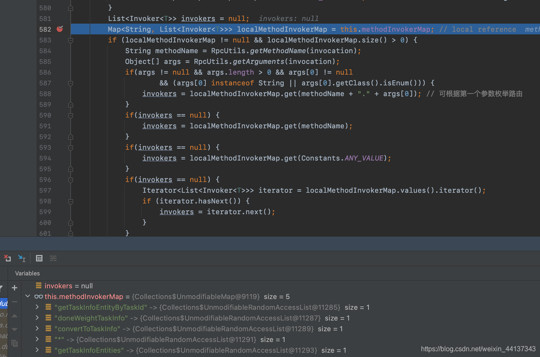This screenshot has width=540, height=357.
Task: Click the fold end marker at line 600
Action: tap(70, 222)
